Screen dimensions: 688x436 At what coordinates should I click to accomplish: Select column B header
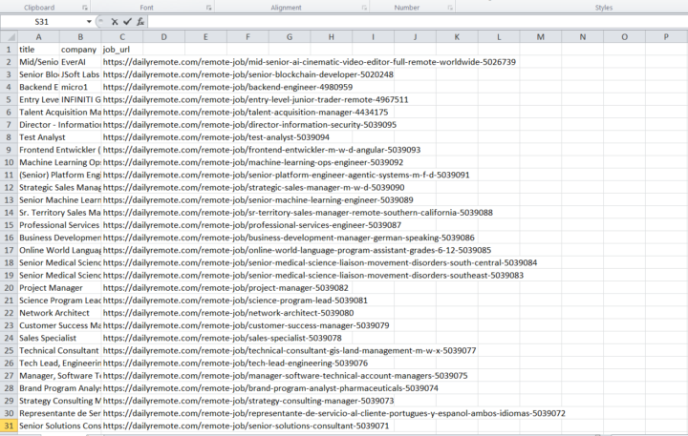click(x=80, y=37)
